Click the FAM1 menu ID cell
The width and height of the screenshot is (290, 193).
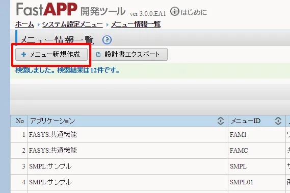(x=257, y=135)
